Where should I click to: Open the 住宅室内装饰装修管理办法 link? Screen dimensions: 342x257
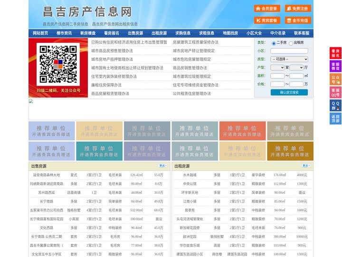(x=114, y=77)
